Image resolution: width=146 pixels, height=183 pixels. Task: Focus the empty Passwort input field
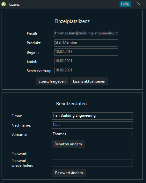92,153
